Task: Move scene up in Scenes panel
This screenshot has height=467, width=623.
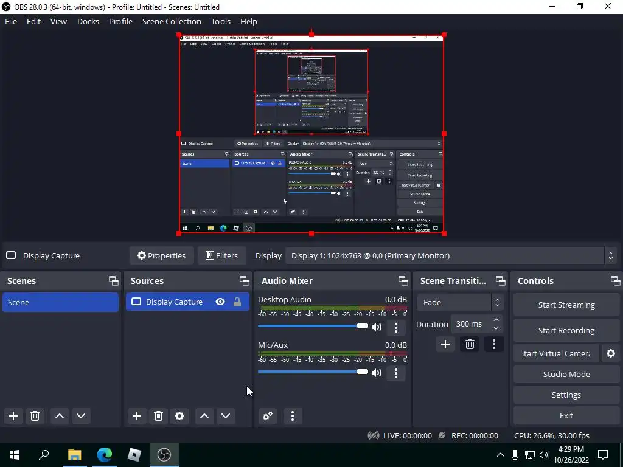Action: pyautogui.click(x=60, y=416)
